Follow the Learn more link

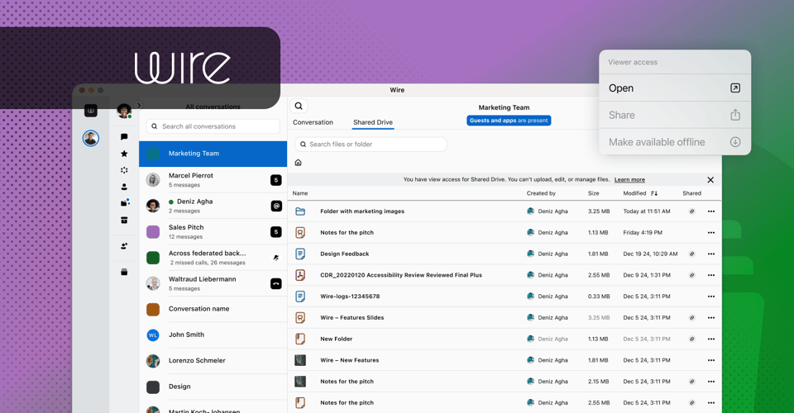pyautogui.click(x=629, y=179)
